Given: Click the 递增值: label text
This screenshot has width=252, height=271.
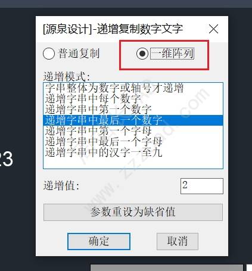Looking at the screenshot, I should coord(61,186).
